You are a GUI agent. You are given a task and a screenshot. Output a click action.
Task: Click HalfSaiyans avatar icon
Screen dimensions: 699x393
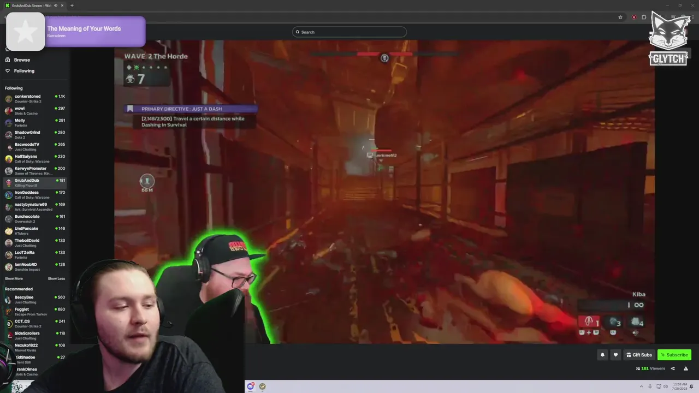coord(9,159)
